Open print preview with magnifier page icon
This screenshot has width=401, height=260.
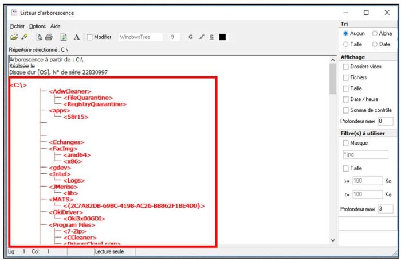coord(38,37)
